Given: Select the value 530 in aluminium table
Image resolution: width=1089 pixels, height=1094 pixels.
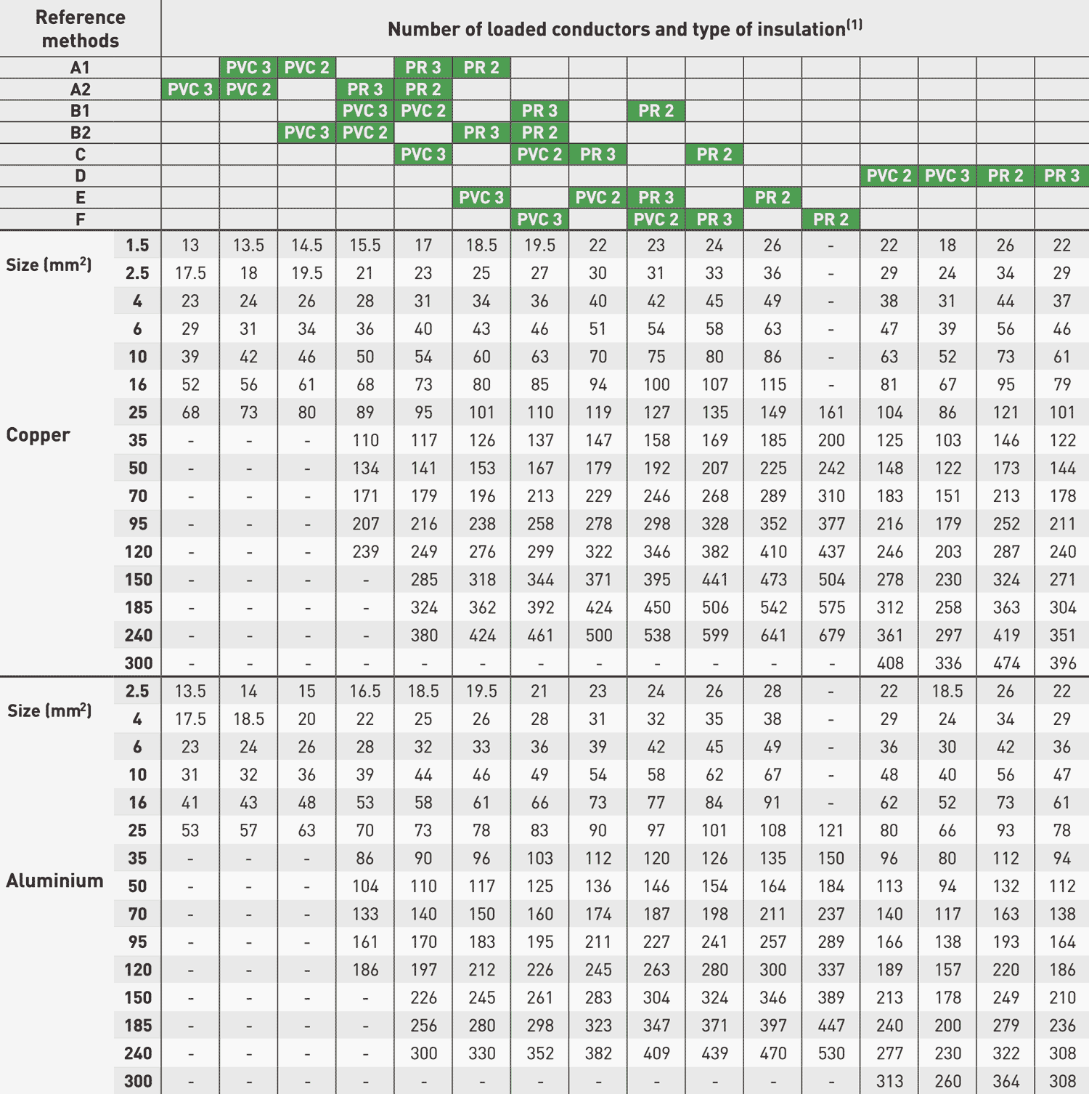Looking at the screenshot, I should [x=831, y=1053].
